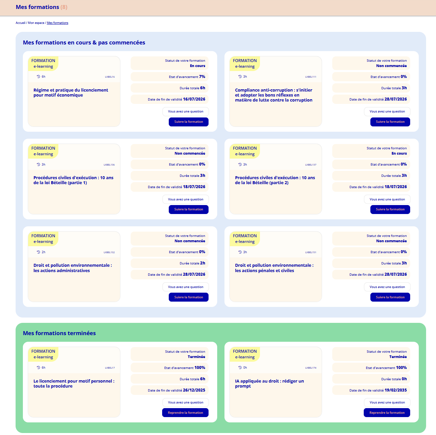The width and height of the screenshot is (436, 435).
Task: Start 'Suivre la formation' for Compliance anti-corruption
Action: click(x=390, y=122)
